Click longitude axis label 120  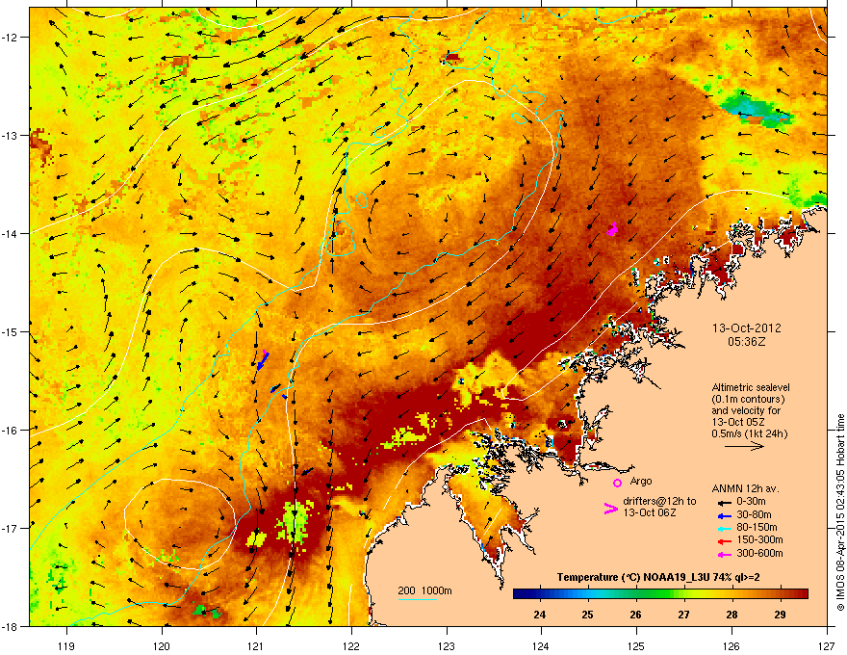[x=162, y=645]
